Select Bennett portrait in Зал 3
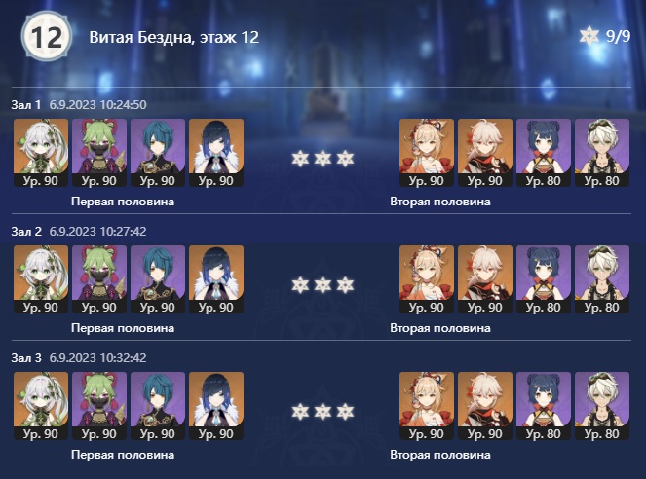 coord(602,406)
